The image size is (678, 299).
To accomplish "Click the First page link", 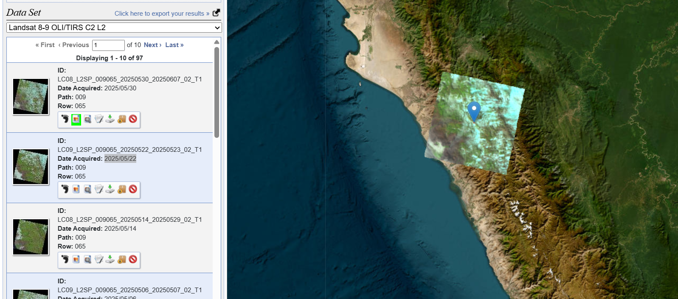I will pyautogui.click(x=45, y=45).
